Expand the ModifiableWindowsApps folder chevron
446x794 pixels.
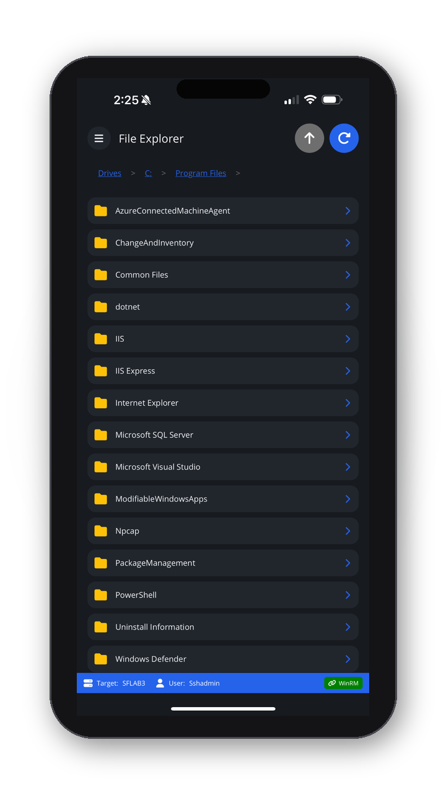click(x=349, y=499)
